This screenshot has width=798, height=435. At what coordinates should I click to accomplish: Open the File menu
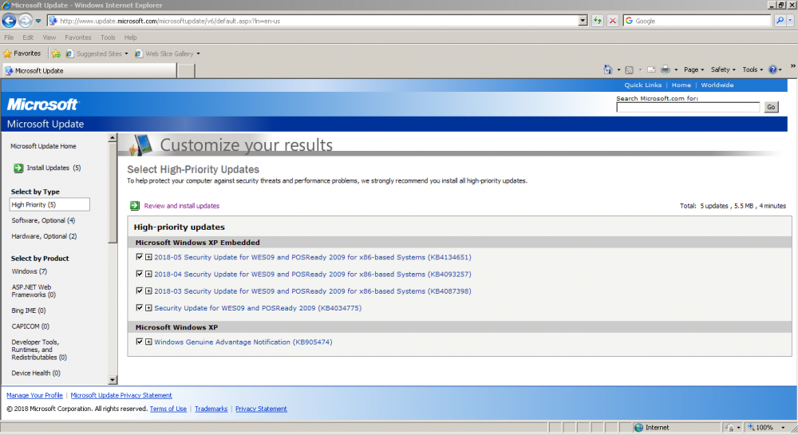(x=9, y=38)
